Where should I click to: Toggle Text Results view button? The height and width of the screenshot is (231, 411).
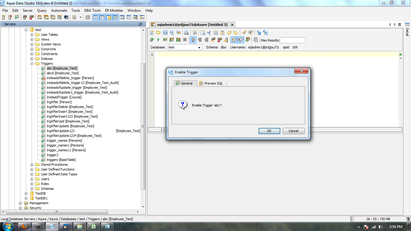pyautogui.click(x=241, y=40)
